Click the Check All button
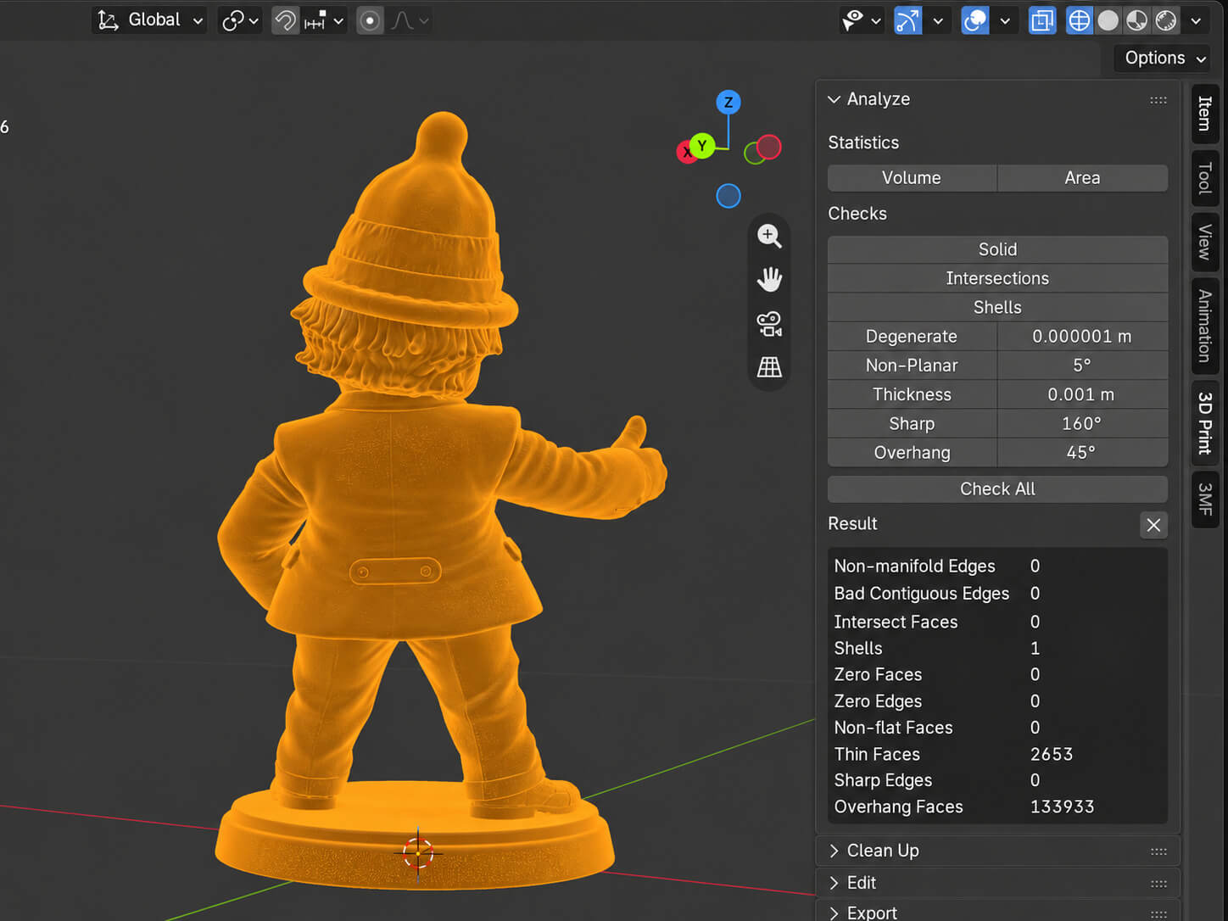 click(997, 489)
